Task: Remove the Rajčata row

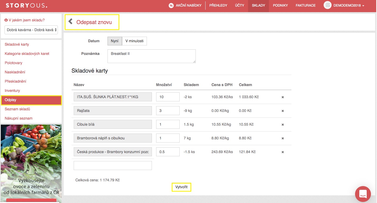Action: (x=283, y=111)
